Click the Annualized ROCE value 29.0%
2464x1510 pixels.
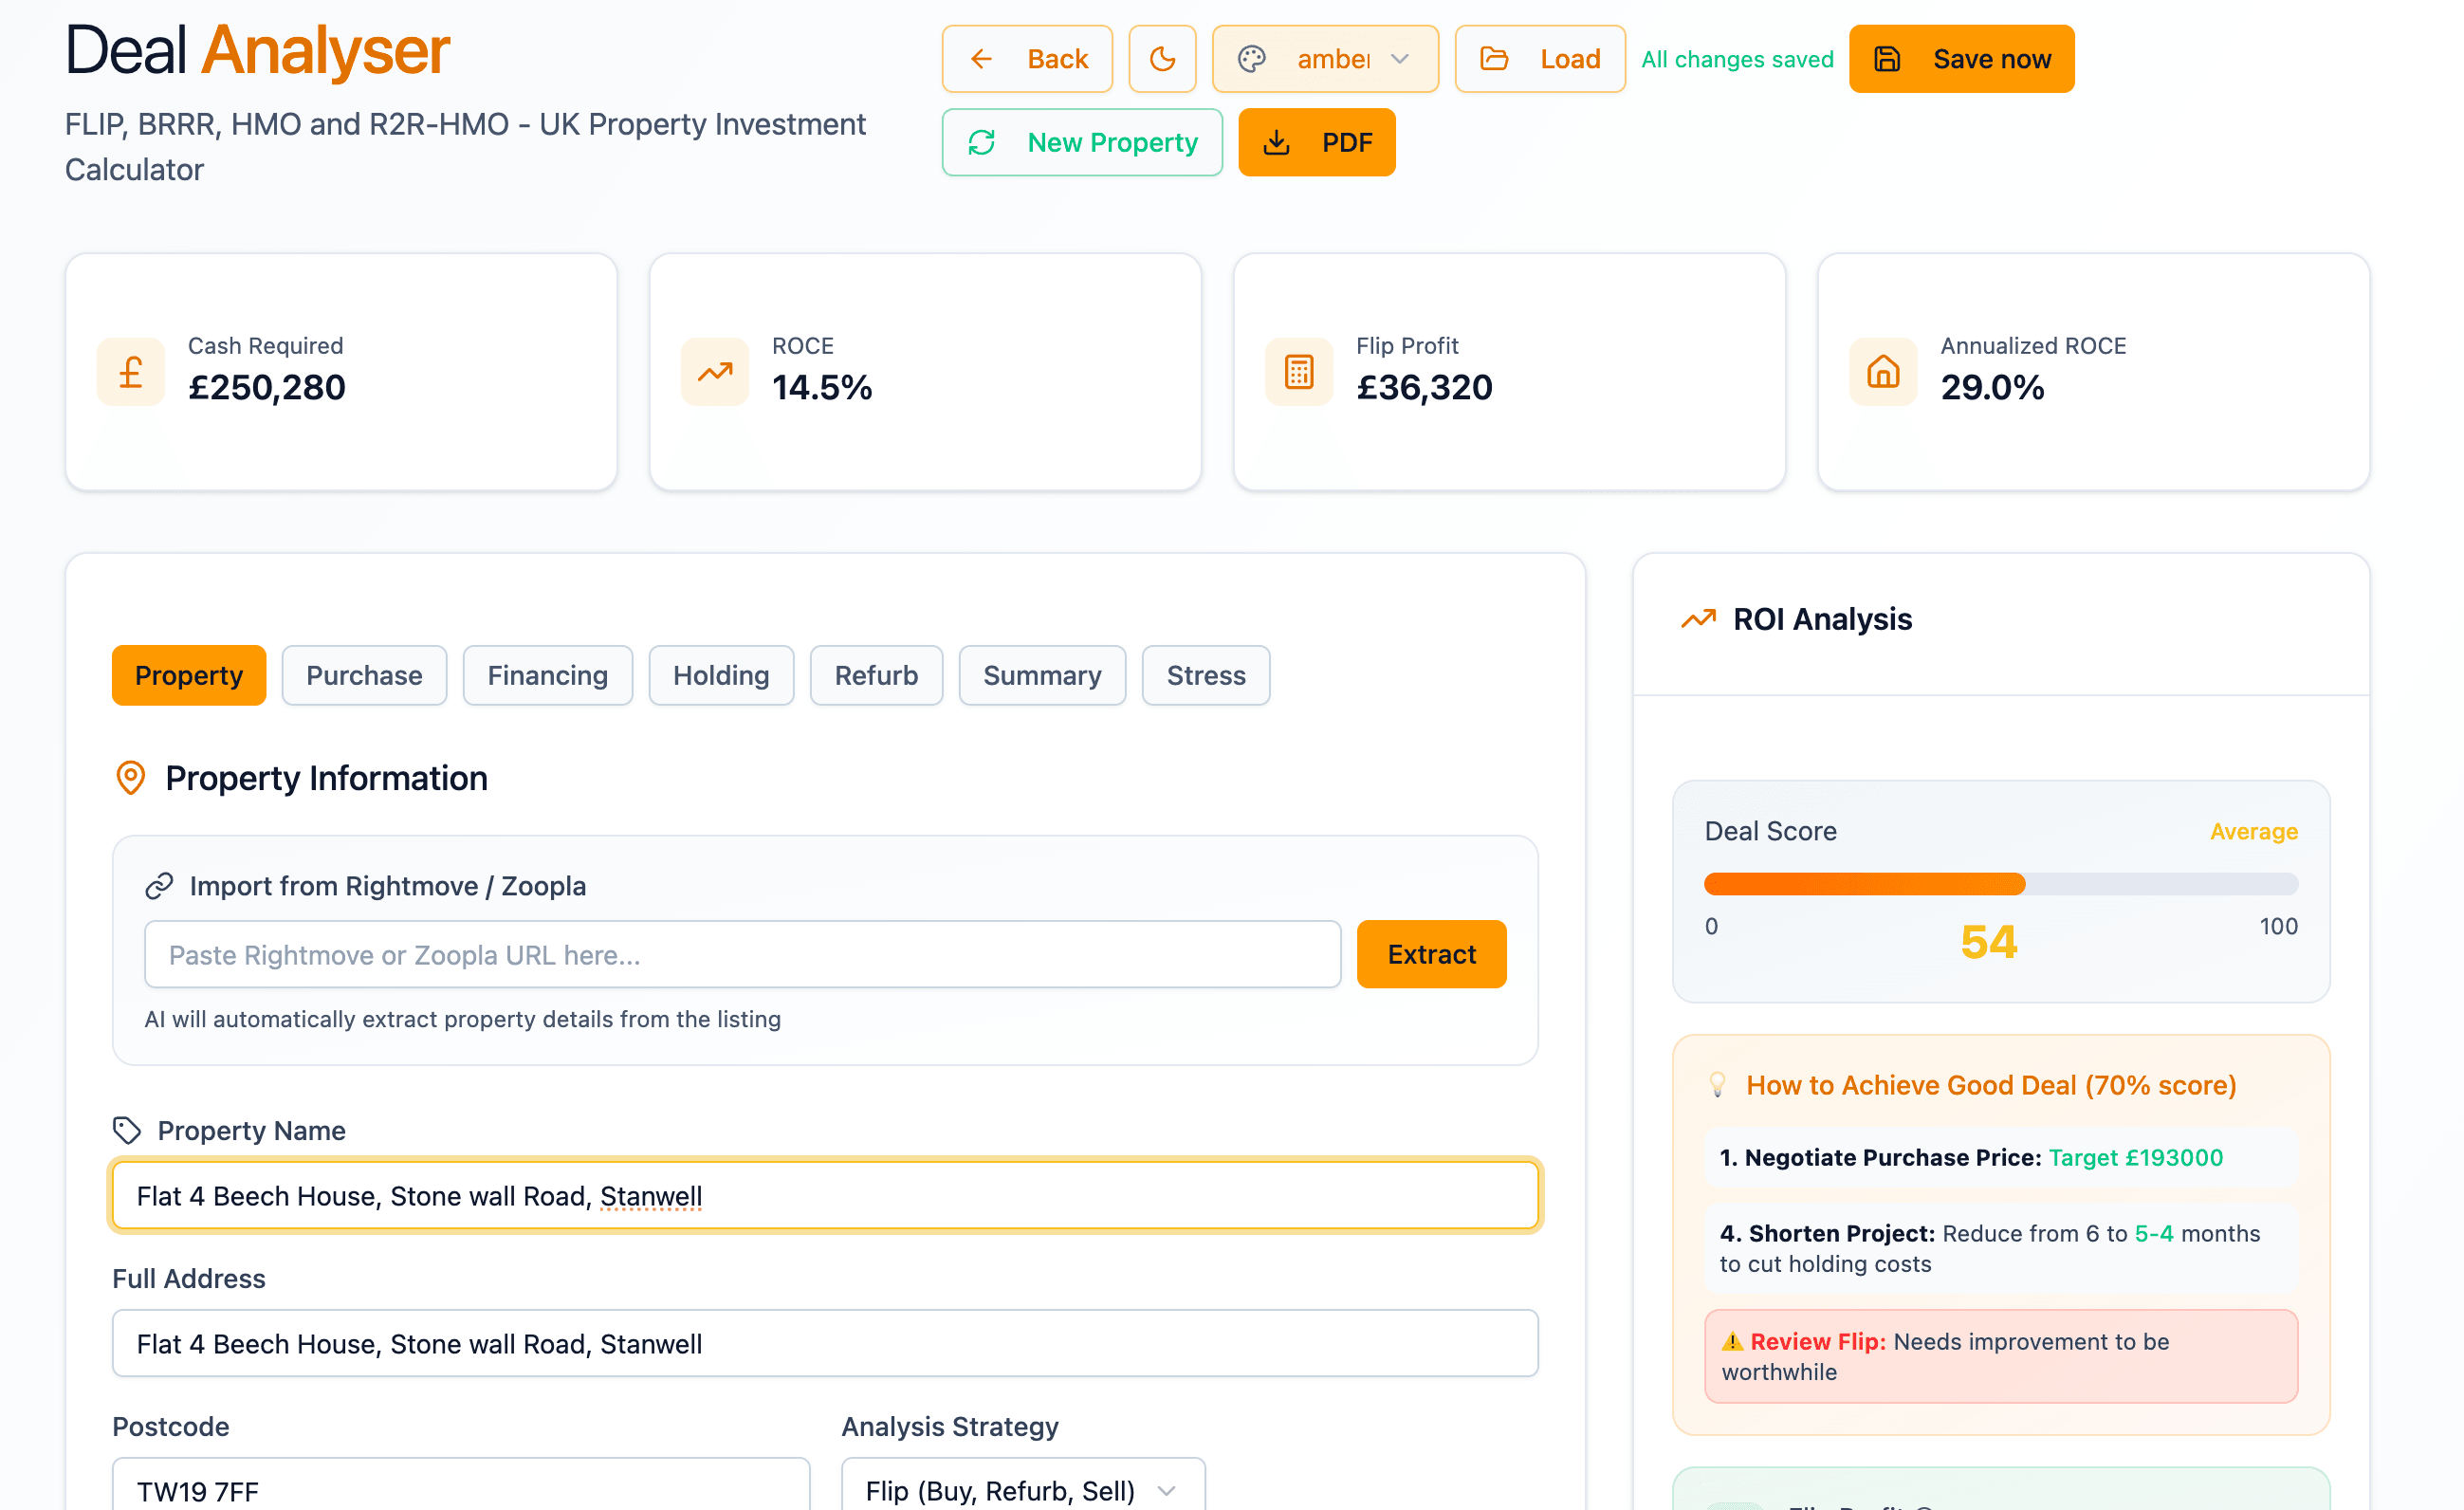pyautogui.click(x=1992, y=387)
